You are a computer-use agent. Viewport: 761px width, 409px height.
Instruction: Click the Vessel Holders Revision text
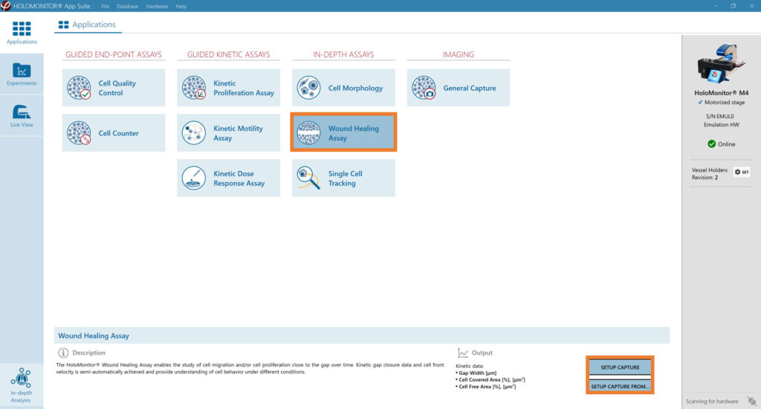pyautogui.click(x=709, y=174)
